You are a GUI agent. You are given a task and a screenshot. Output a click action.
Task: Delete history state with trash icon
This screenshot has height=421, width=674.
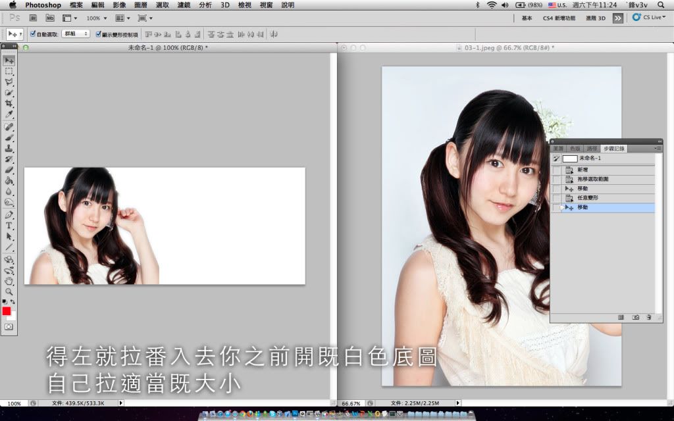[x=649, y=317]
